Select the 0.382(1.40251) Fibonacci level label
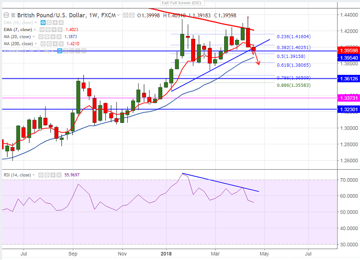 click(x=294, y=47)
